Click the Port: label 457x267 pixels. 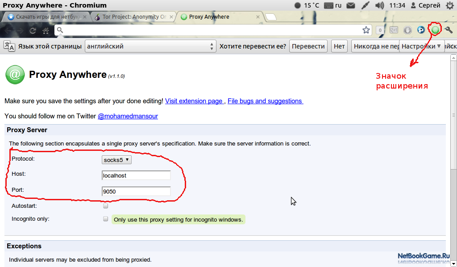coord(18,190)
